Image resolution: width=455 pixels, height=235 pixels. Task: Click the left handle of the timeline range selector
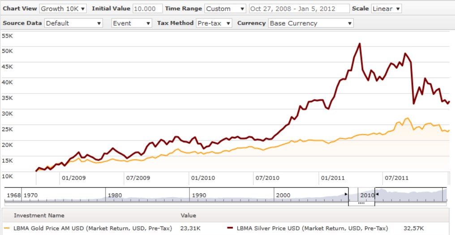pyautogui.click(x=346, y=194)
